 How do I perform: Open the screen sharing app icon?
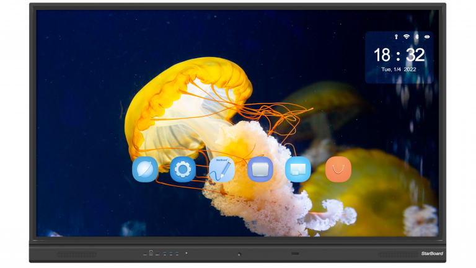point(298,169)
